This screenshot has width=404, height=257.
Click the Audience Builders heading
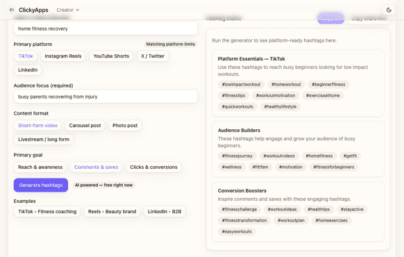pyautogui.click(x=239, y=130)
